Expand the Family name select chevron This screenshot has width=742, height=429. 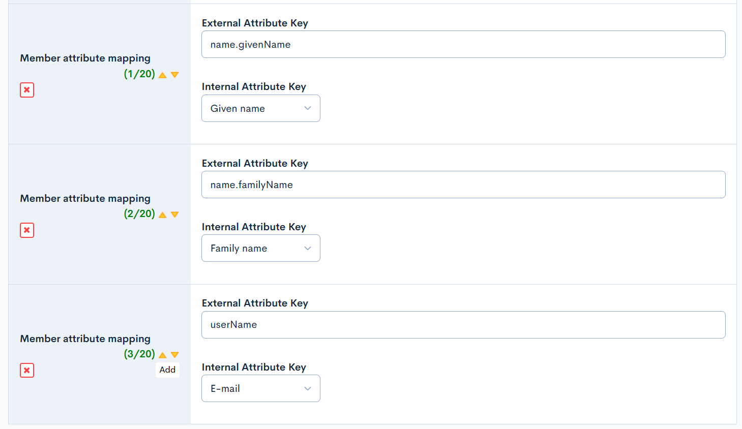pyautogui.click(x=307, y=248)
